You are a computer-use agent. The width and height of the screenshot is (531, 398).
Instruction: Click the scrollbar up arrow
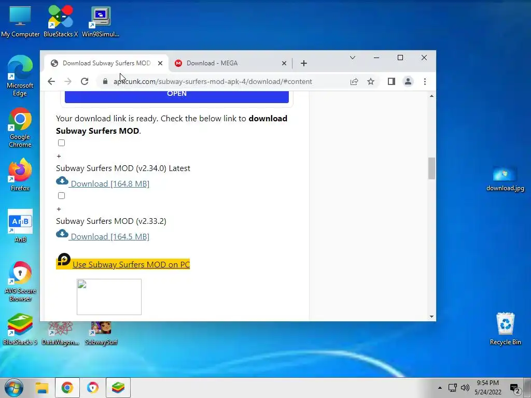(431, 96)
